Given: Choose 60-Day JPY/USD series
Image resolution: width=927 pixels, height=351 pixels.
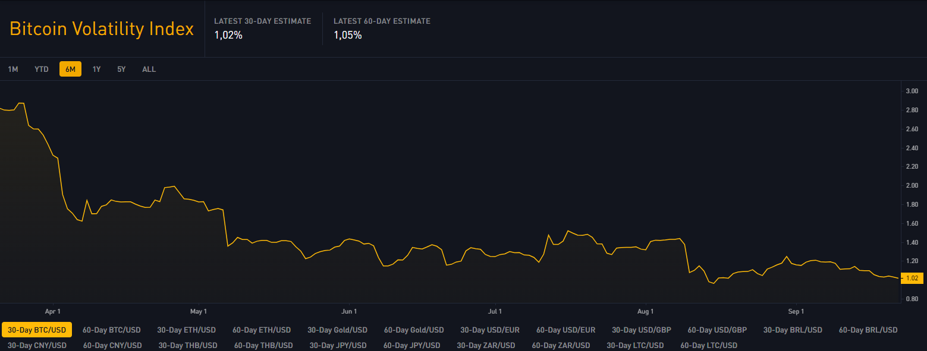Looking at the screenshot, I should point(411,345).
